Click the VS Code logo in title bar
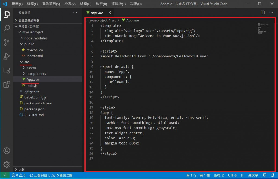The image size is (278, 179). (x=5, y=4)
